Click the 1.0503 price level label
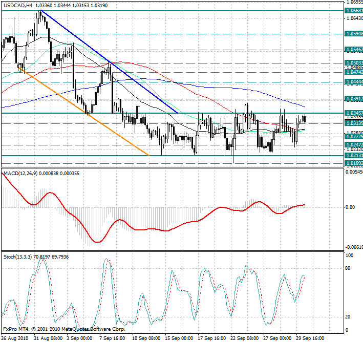Viewport: 363px width, 342px height. click(354, 63)
